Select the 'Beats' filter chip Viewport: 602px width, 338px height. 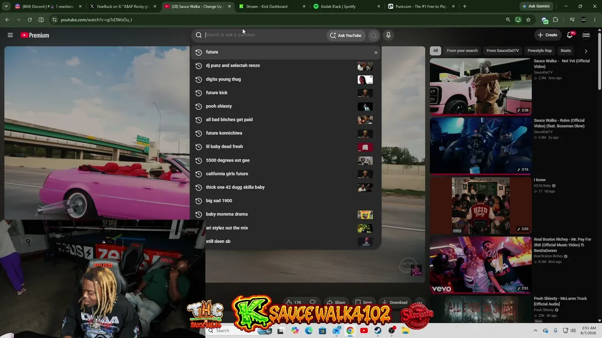(x=566, y=51)
